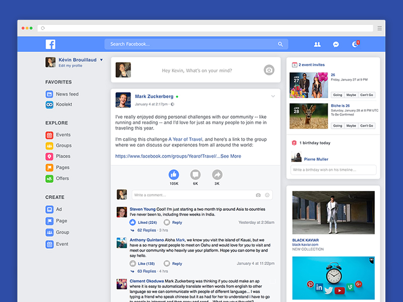Open dropdown arrow next to Kévin Brouillaud
This screenshot has width=403, height=302.
[101, 60]
